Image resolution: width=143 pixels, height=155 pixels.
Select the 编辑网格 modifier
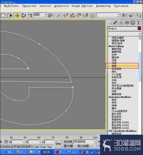(x=116, y=52)
